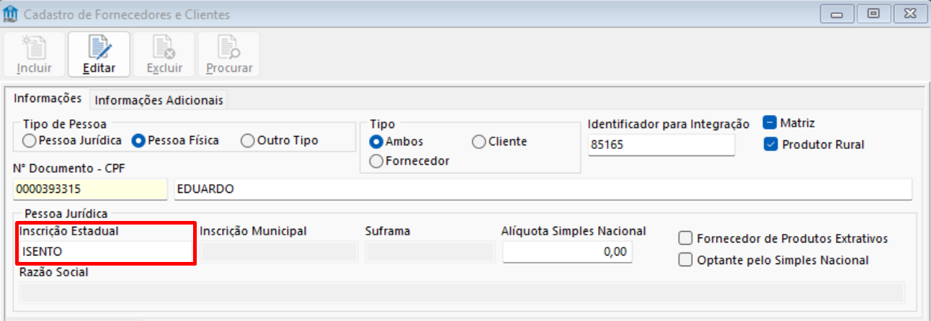This screenshot has height=321, width=931.
Task: Minimize the Cadastro de Fornecedores window
Action: (x=837, y=13)
